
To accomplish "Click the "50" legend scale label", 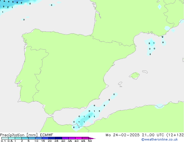I will click(90, 141).
